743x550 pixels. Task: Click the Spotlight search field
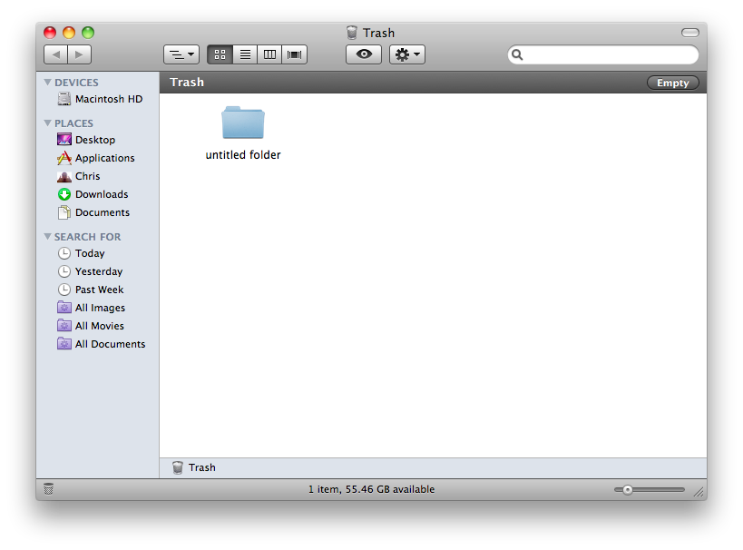pyautogui.click(x=602, y=55)
